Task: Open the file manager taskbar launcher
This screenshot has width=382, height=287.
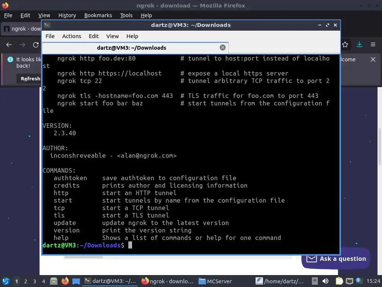Action: (x=54, y=281)
